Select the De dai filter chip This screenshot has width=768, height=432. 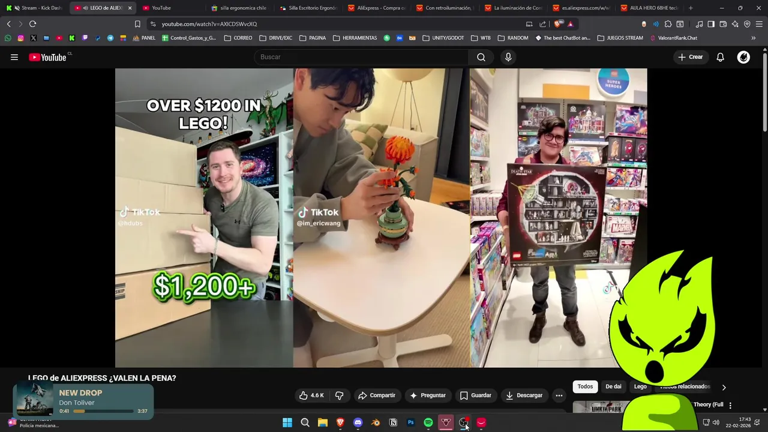click(x=613, y=386)
